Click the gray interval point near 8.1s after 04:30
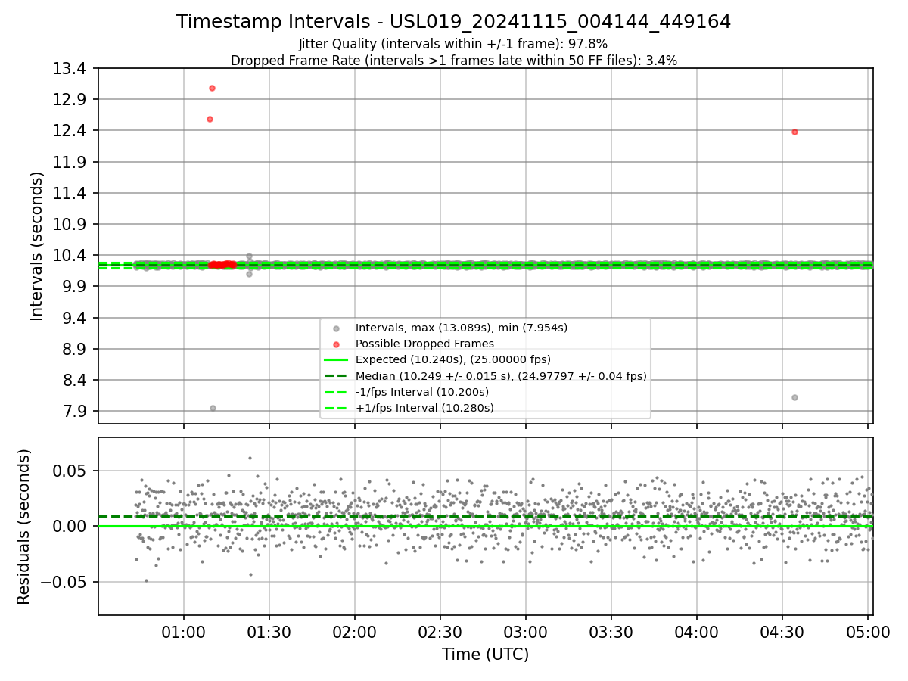 tap(794, 397)
